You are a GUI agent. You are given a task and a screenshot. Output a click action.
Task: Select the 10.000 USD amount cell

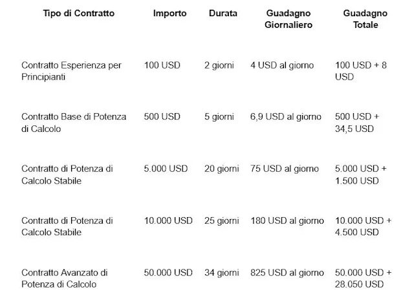(168, 220)
